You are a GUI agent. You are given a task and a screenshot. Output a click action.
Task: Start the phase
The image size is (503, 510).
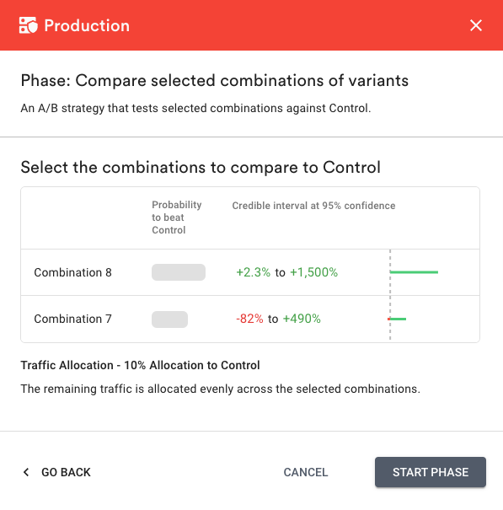[x=431, y=472]
